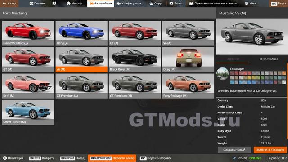Click the Перейти вправо hint button
The height and width of the screenshot is (162, 288).
tap(155, 158)
